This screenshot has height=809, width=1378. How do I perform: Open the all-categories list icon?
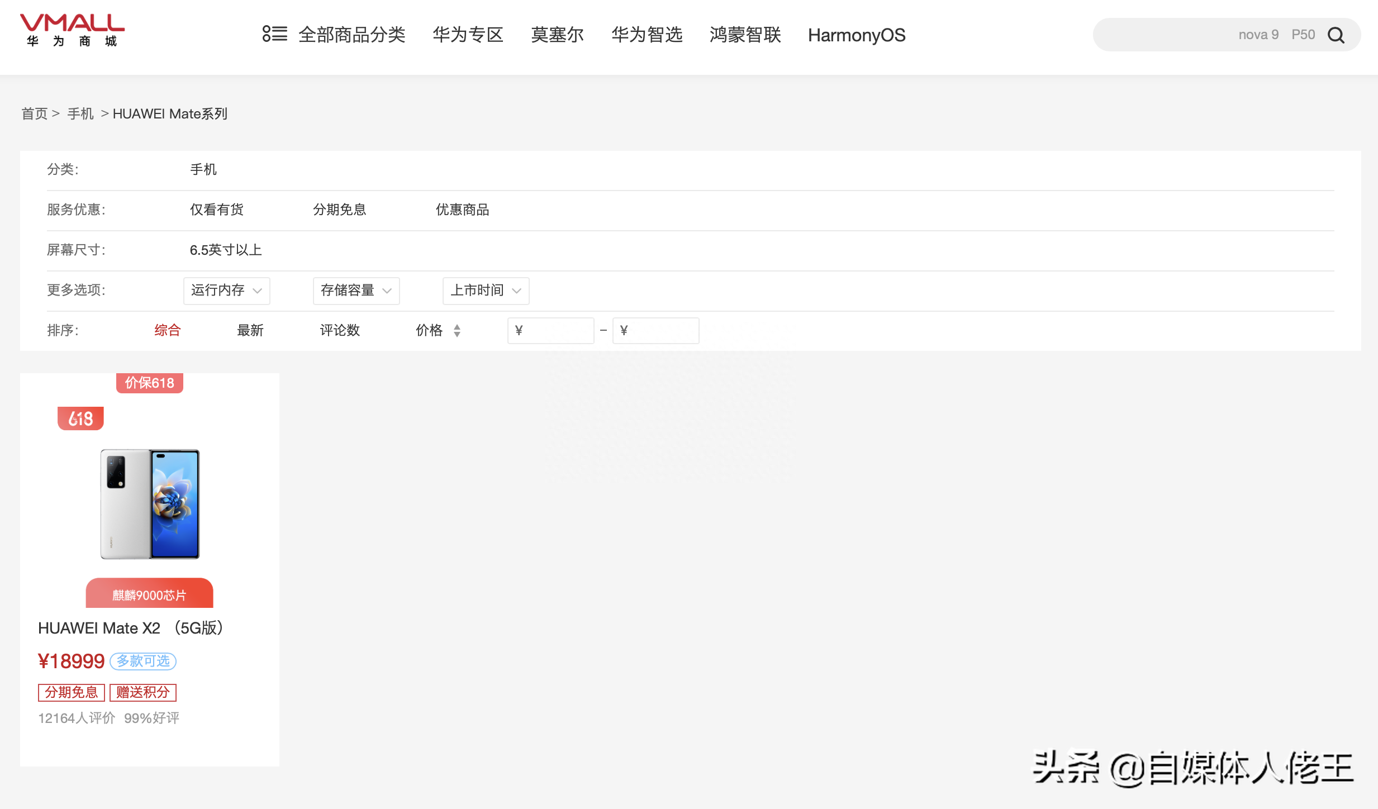coord(274,34)
